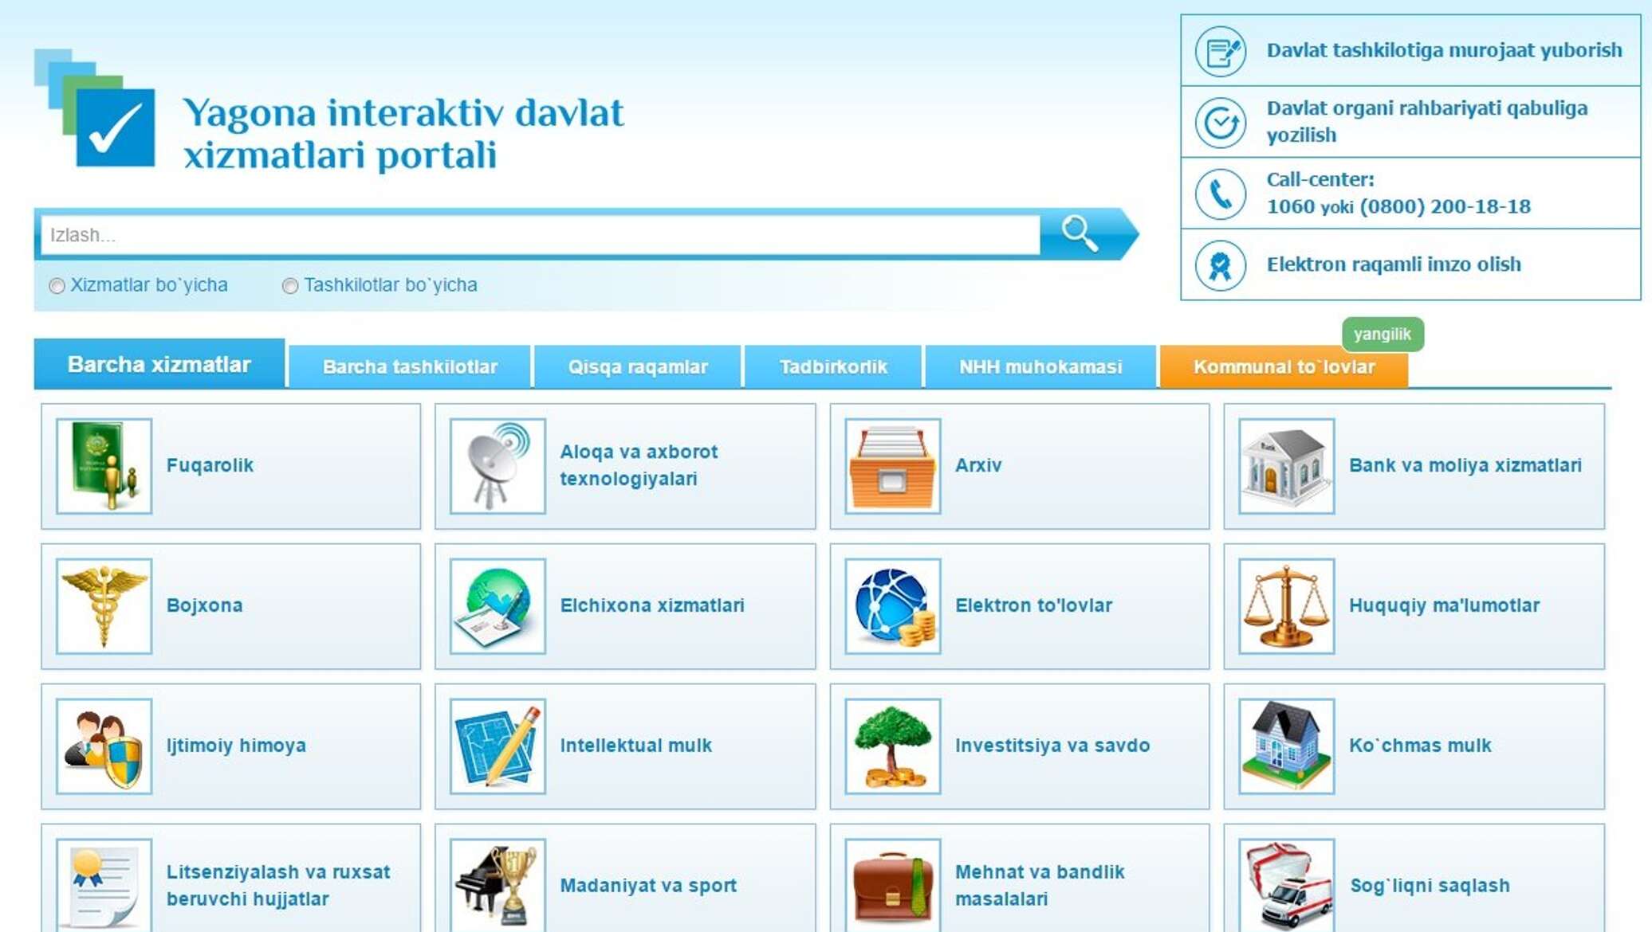This screenshot has height=932, width=1652.
Task: Click the Arxiv file box icon
Action: 892,466
